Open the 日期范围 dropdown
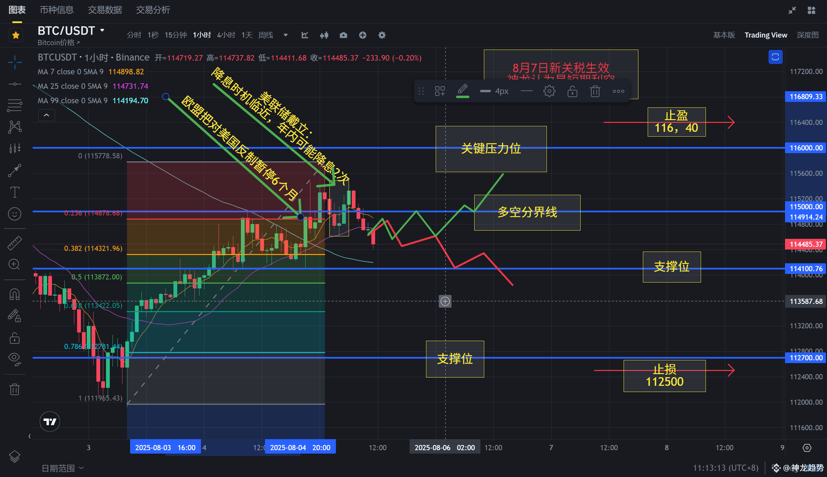Viewport: 827px width, 477px height. [63, 468]
